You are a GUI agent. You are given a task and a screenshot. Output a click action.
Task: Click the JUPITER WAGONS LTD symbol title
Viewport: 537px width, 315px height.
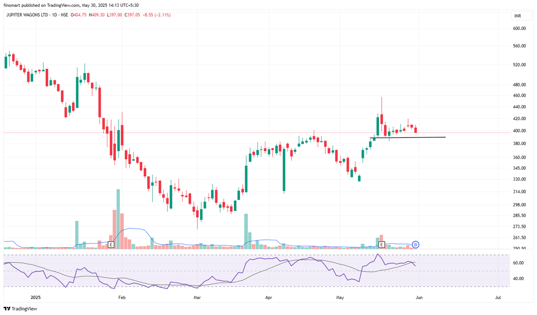tap(26, 15)
